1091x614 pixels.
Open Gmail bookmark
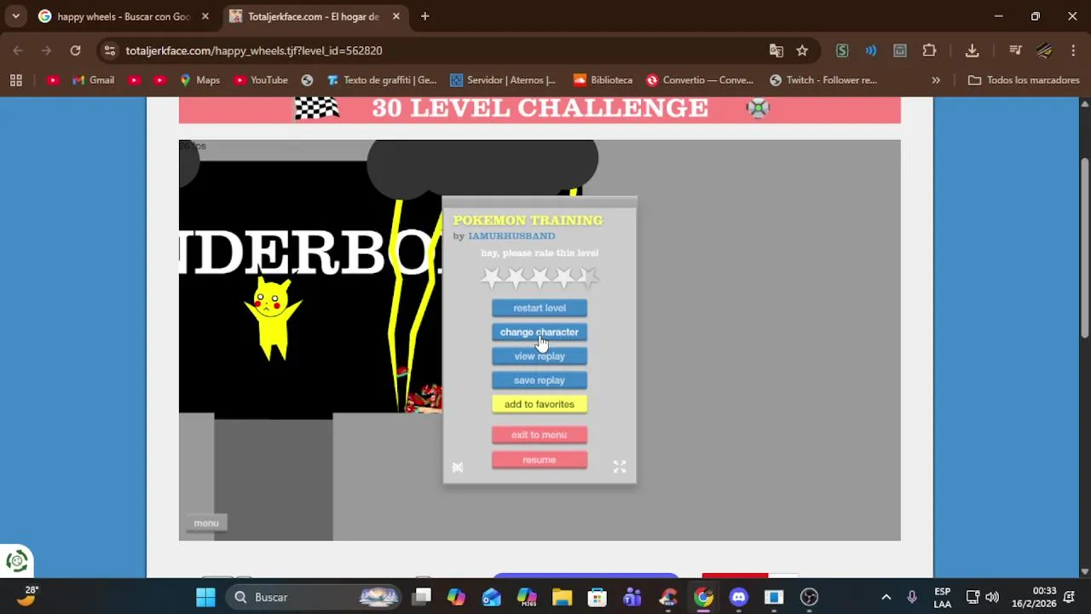point(93,80)
